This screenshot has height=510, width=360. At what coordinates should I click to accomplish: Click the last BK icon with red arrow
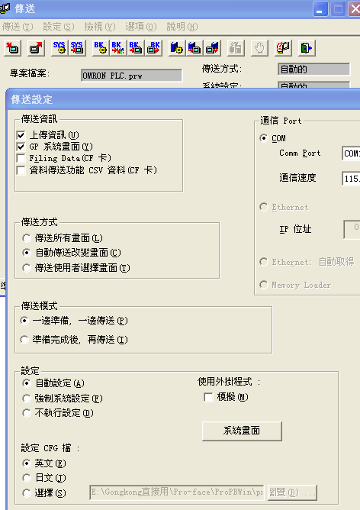pos(153,48)
